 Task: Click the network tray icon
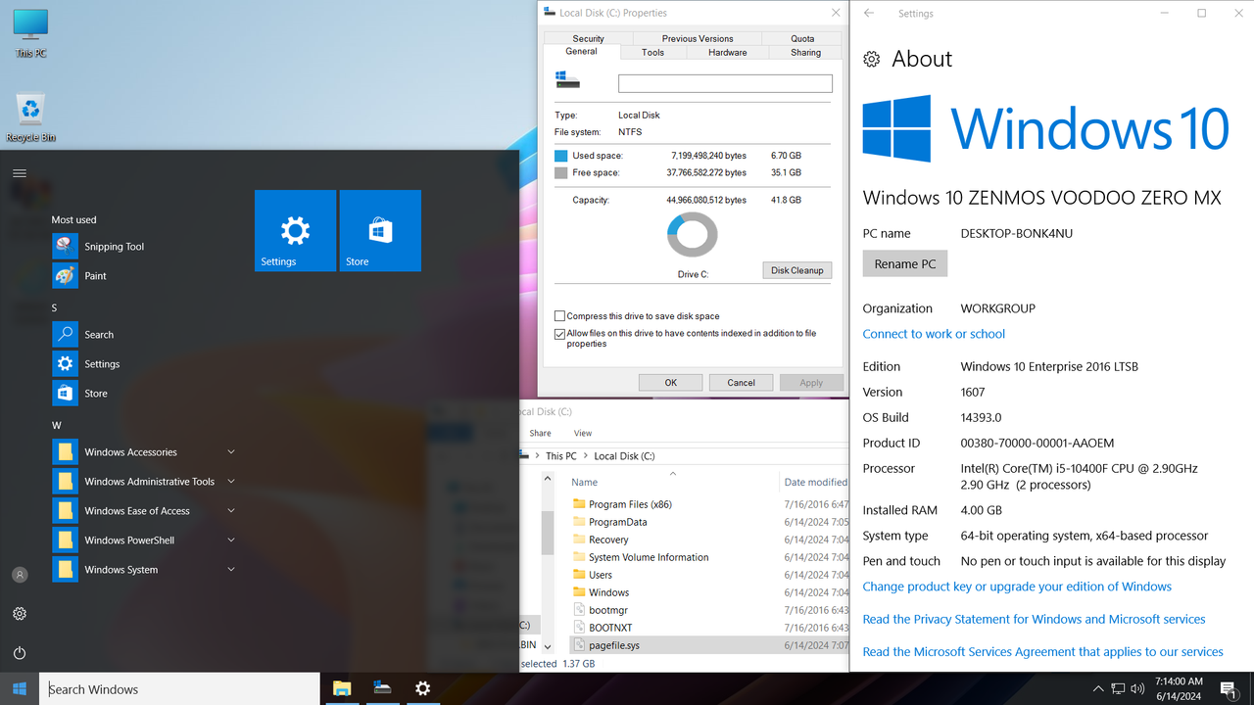click(x=1118, y=689)
